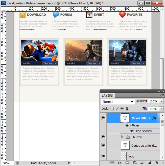Click the horizontal scrollbar left arrow

(x=74, y=163)
